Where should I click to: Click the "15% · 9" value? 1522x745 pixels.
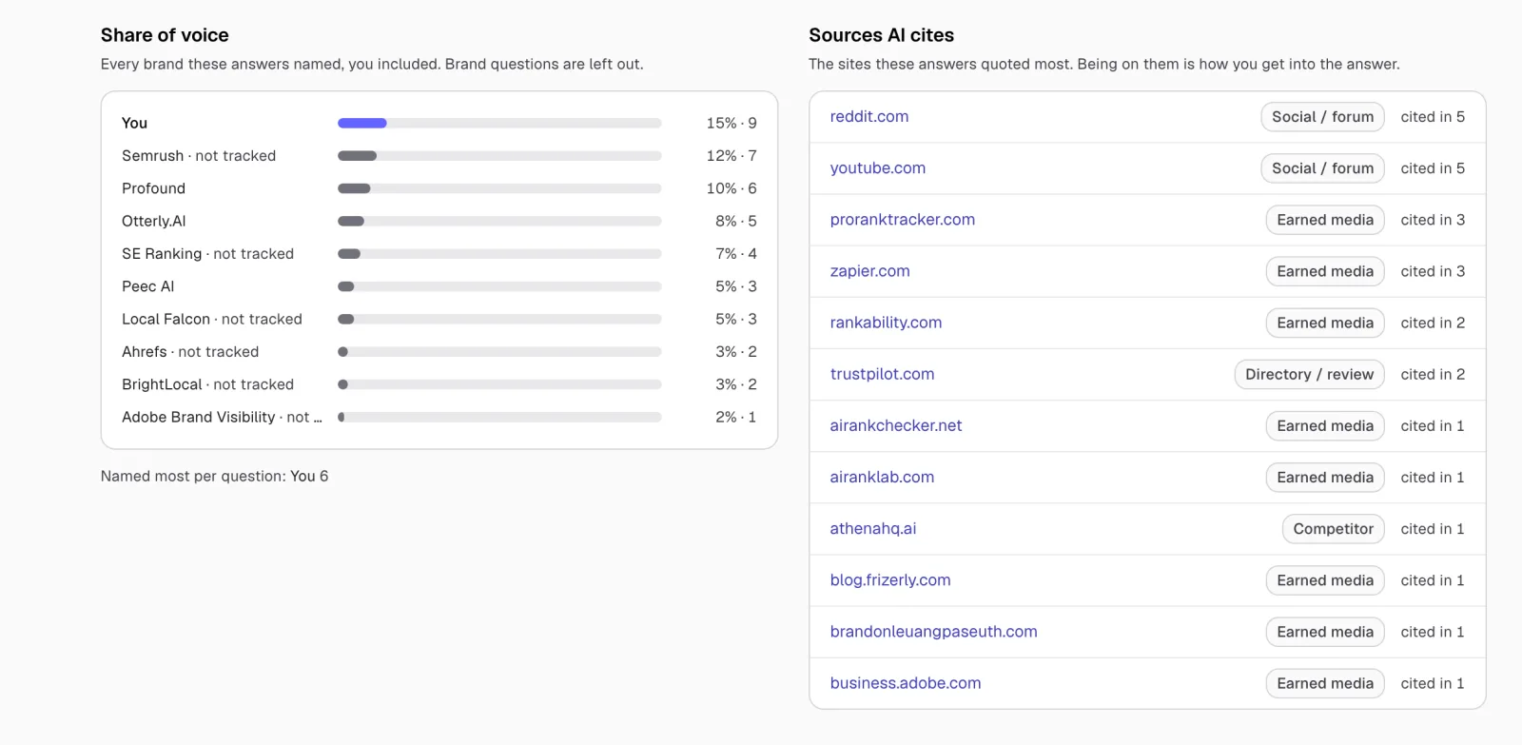point(732,123)
